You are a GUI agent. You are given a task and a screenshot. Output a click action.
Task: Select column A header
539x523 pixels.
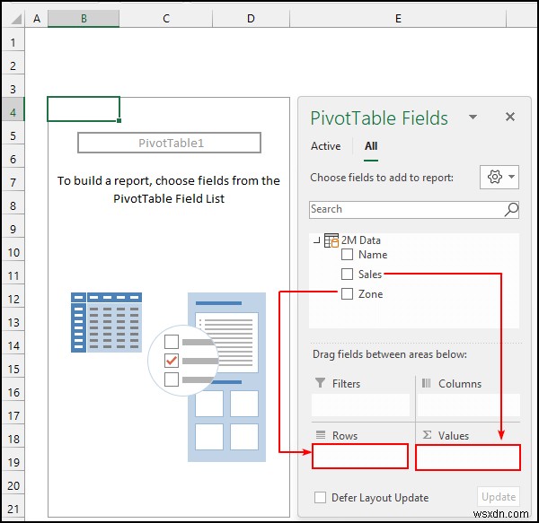click(37, 19)
